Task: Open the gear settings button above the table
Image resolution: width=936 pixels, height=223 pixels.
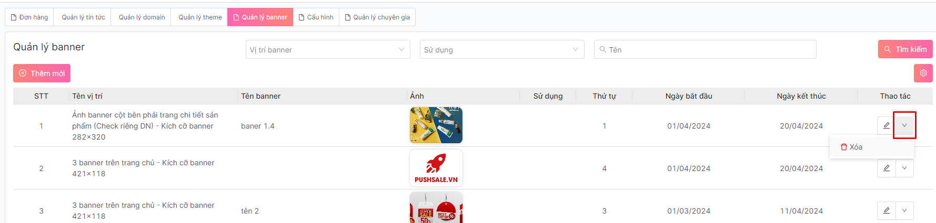Action: (923, 73)
